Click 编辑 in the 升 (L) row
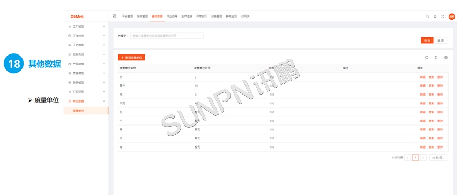The image size is (461, 195). pos(422,77)
